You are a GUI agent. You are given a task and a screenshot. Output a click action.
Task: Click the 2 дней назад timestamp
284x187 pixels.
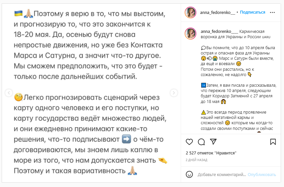196,160
